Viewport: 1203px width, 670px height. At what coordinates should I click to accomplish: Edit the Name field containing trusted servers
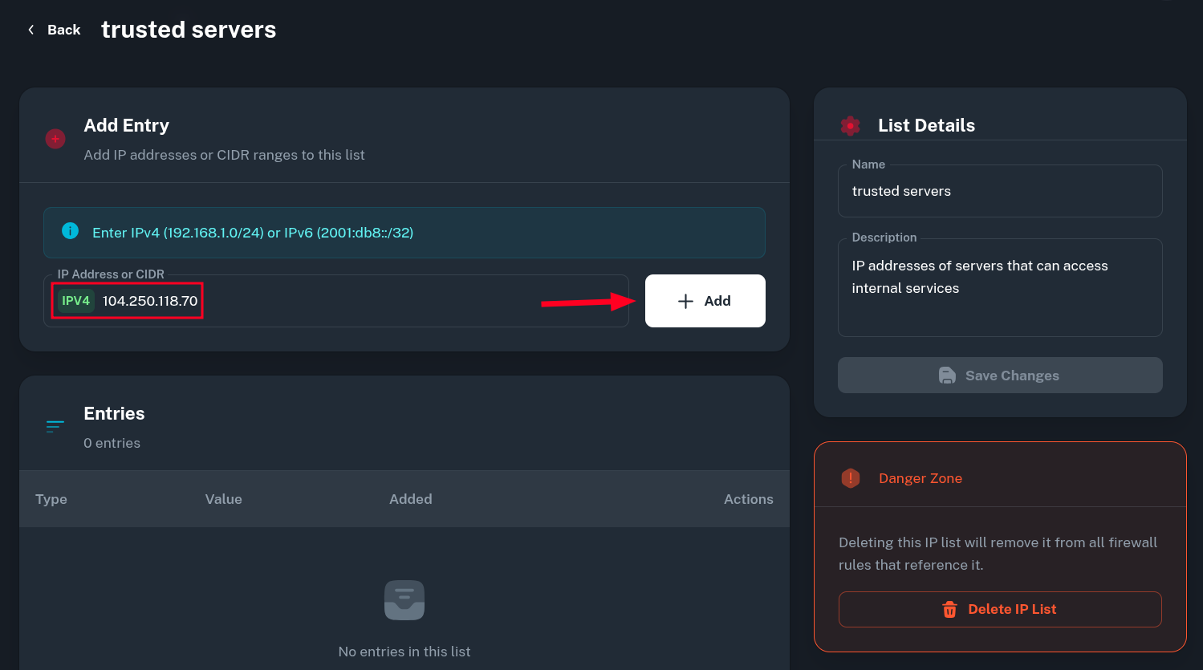click(999, 191)
